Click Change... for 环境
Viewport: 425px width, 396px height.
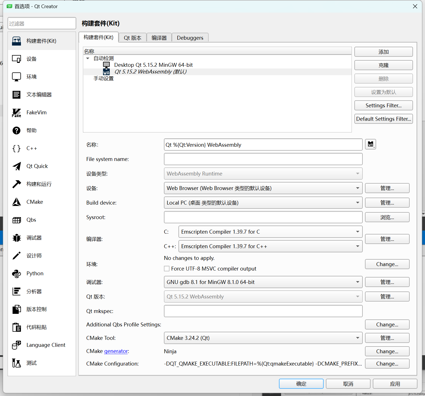[387, 264]
